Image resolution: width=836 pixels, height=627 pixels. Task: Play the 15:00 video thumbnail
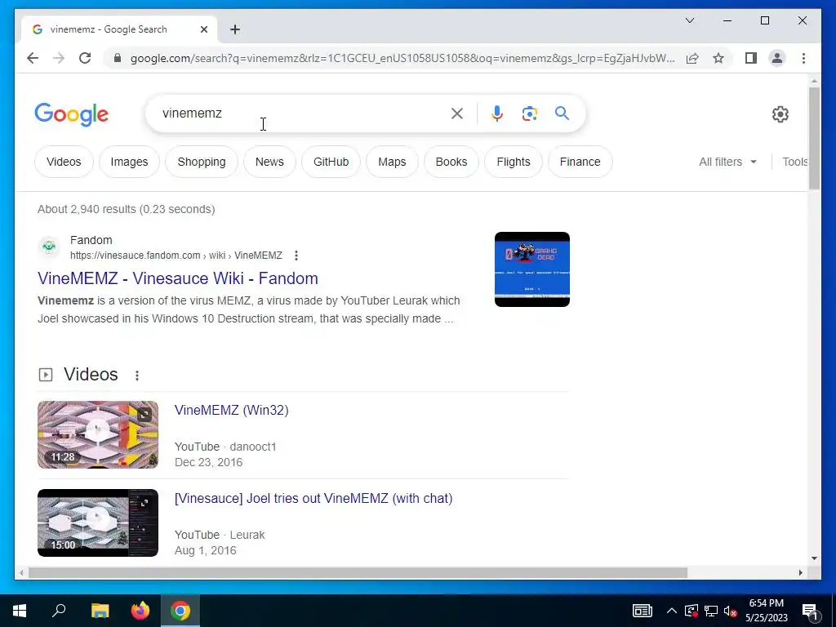click(98, 522)
